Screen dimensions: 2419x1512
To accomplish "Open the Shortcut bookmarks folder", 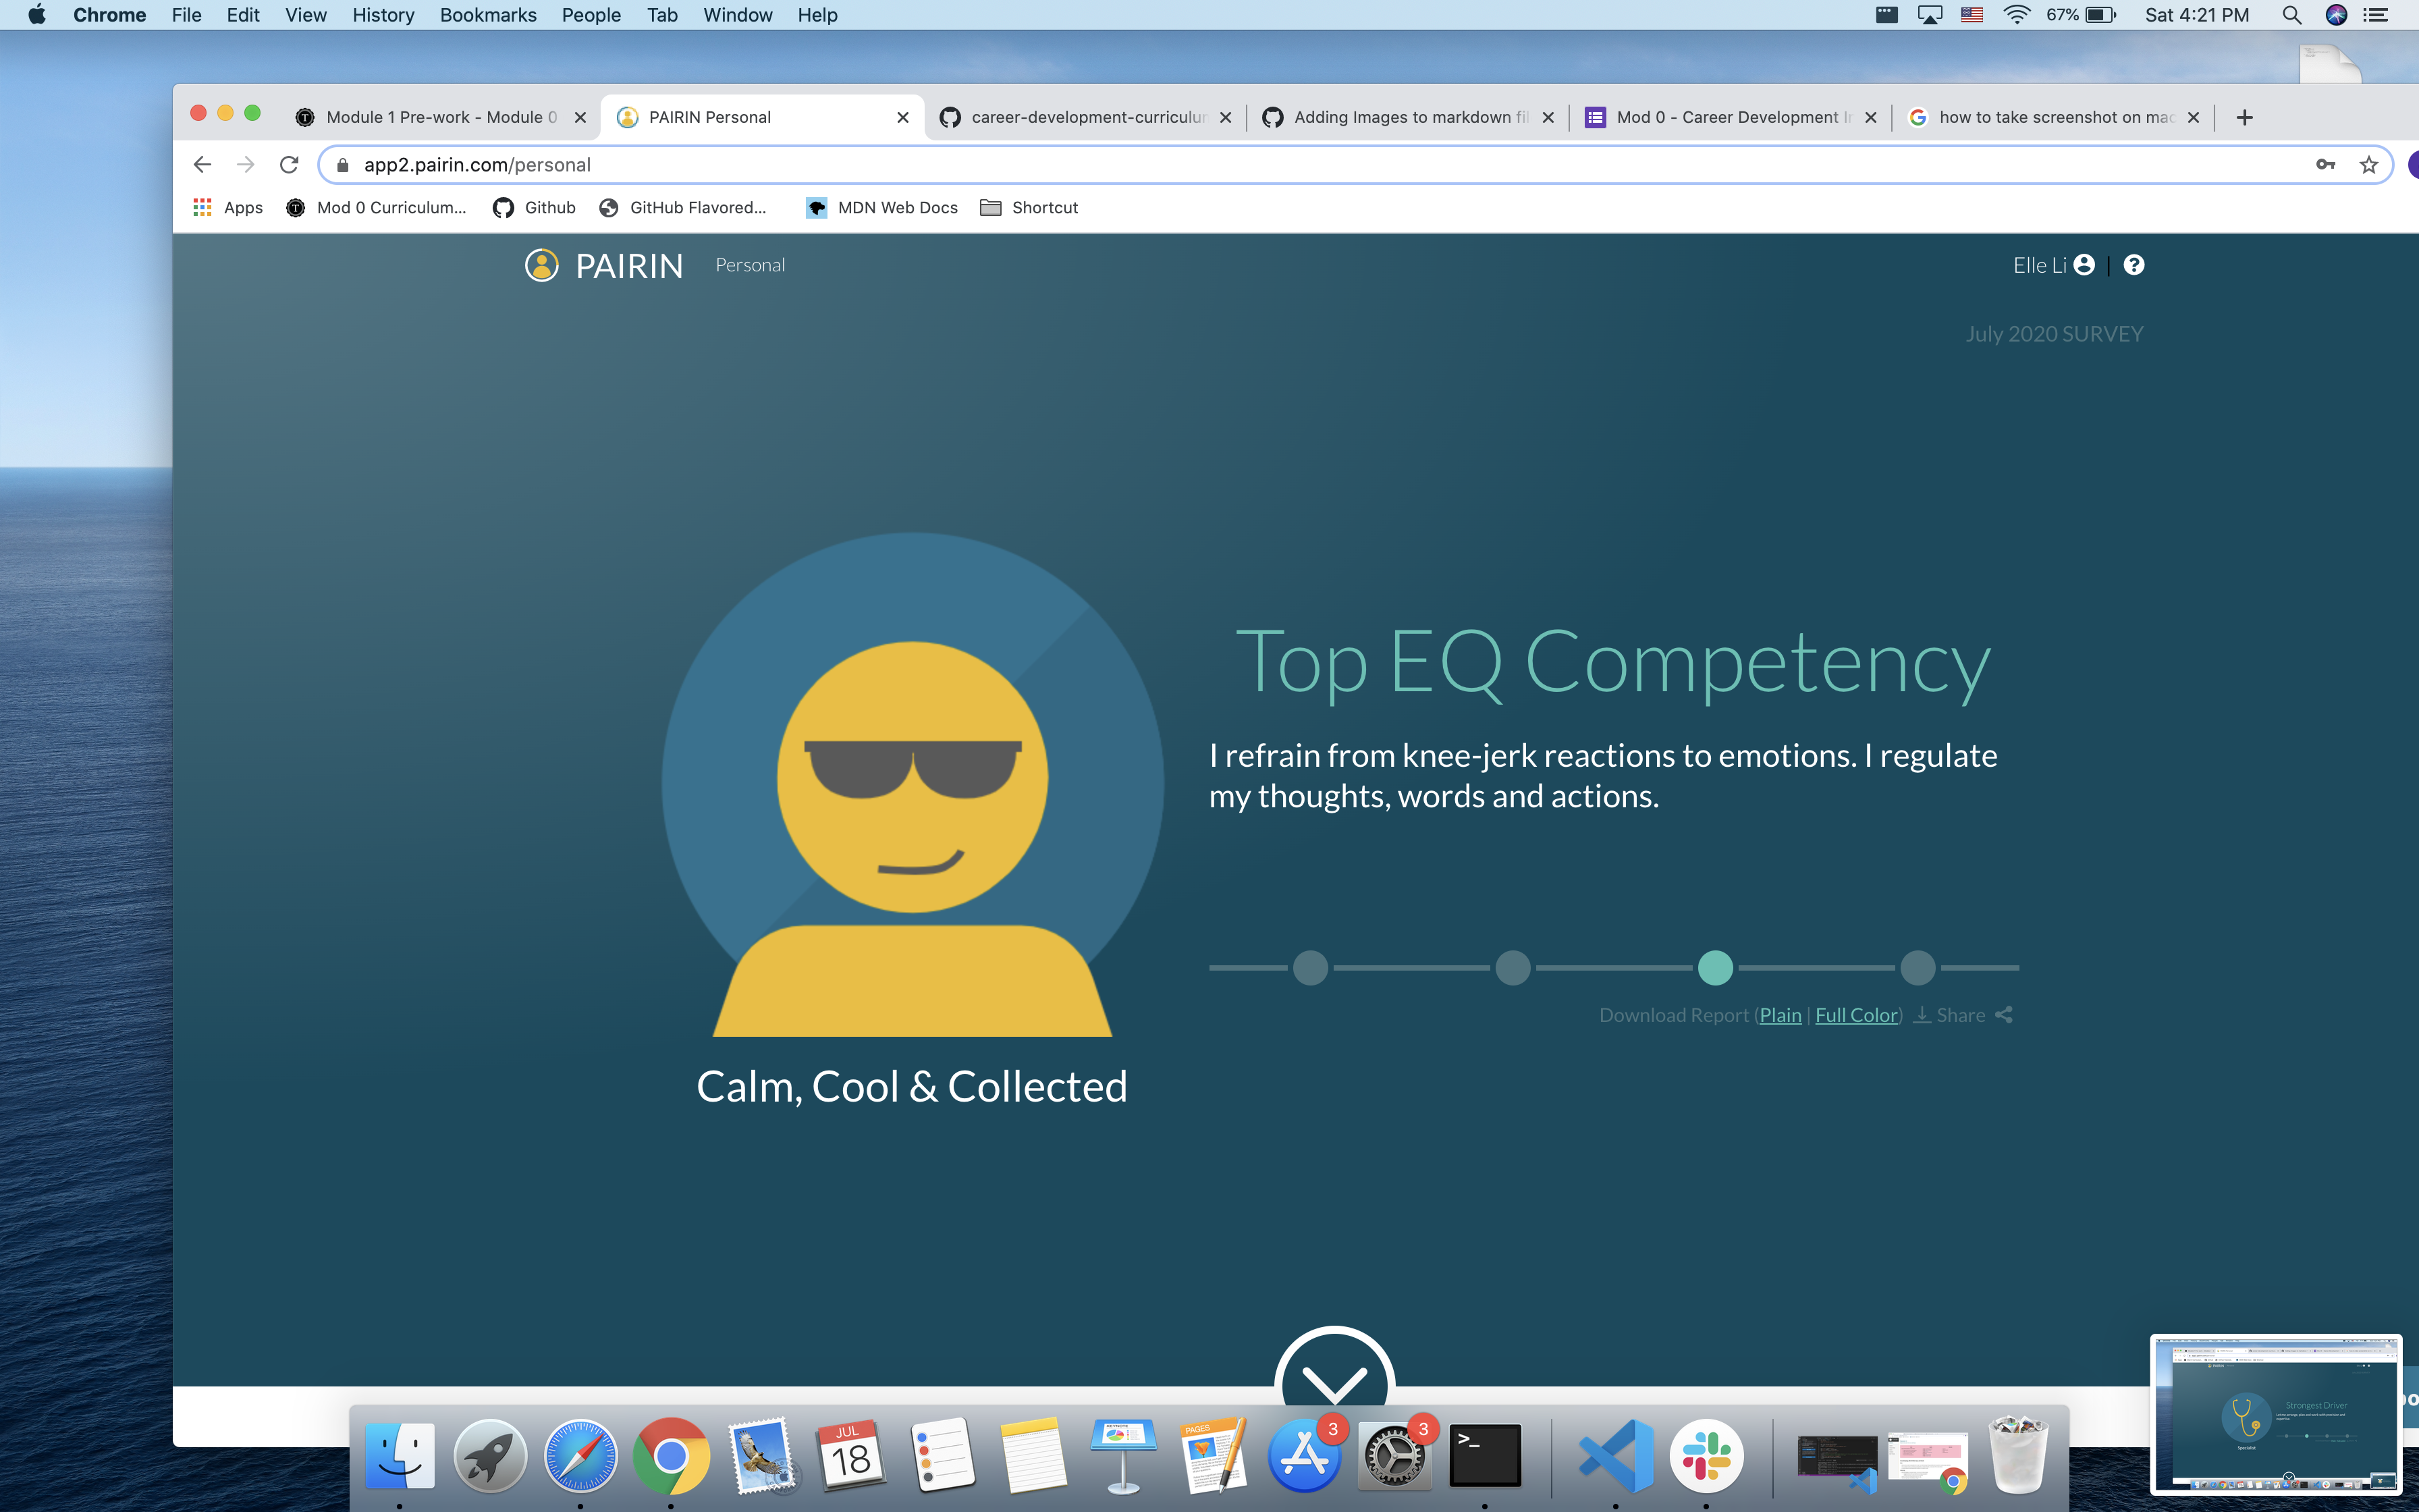I will point(1029,208).
